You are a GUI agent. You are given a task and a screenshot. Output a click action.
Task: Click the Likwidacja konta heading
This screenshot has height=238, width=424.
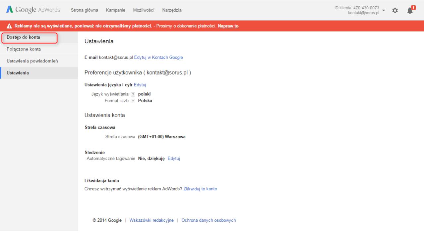(x=101, y=180)
